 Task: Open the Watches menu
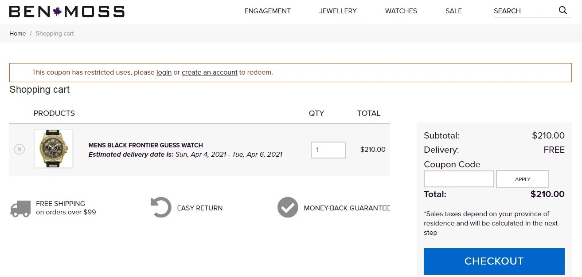click(401, 11)
